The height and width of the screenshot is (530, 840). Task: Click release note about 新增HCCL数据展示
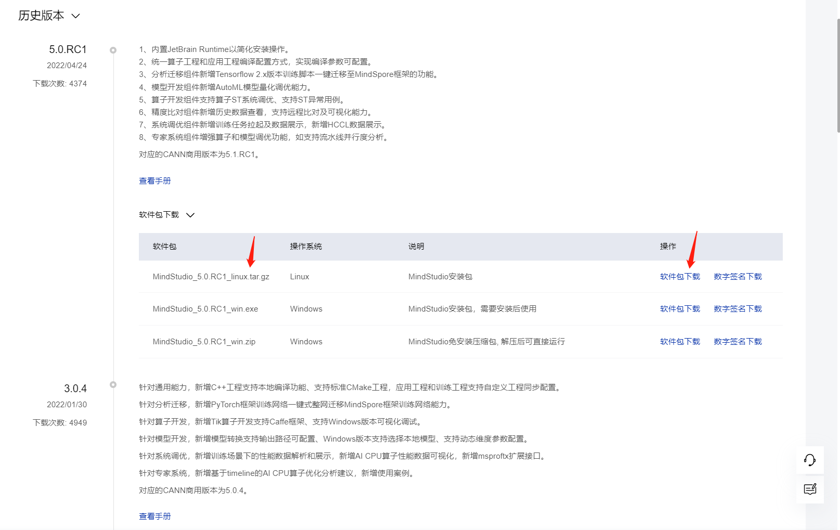click(264, 125)
